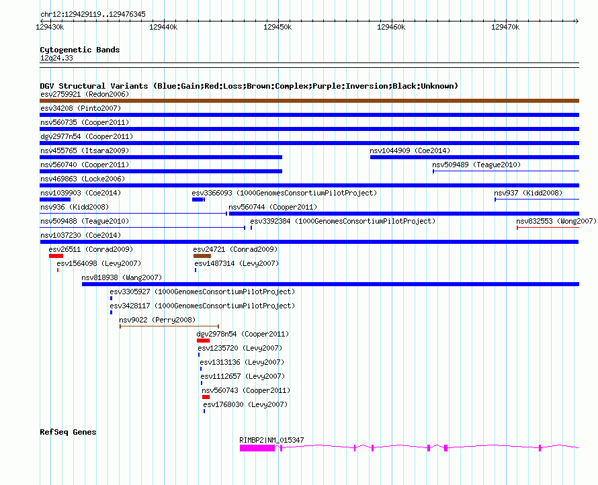Open the nsv9022 (Perry2008) label
The height and width of the screenshot is (485, 598).
pos(157,320)
